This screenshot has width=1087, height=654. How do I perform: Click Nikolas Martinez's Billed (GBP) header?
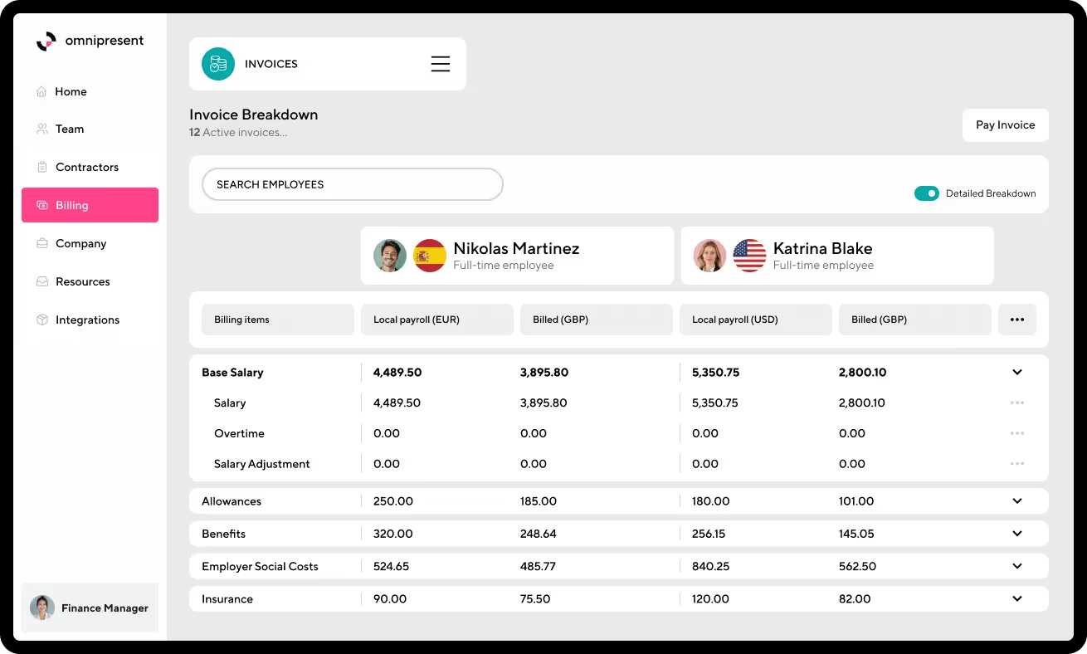[597, 320]
